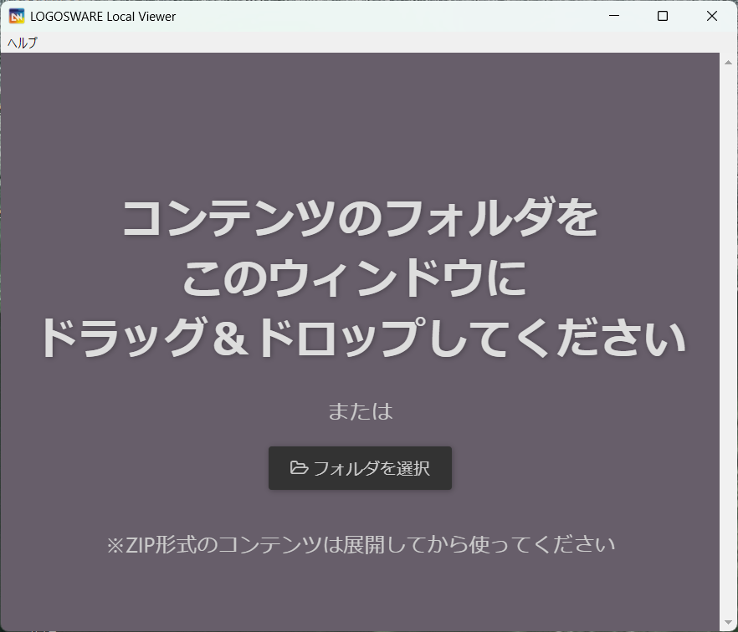Image resolution: width=738 pixels, height=632 pixels.
Task: Click the top of the scrollbar track
Action: click(x=727, y=63)
